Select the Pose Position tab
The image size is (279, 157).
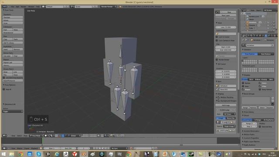click(250, 54)
